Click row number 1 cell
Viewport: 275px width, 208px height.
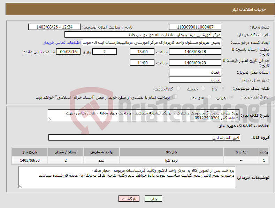[x=264, y=160]
